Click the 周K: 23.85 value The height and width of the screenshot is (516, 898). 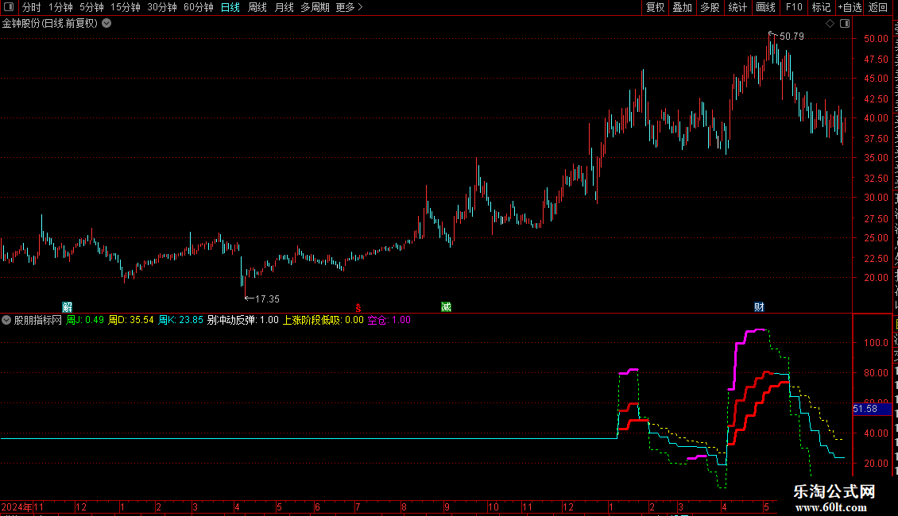coord(180,321)
